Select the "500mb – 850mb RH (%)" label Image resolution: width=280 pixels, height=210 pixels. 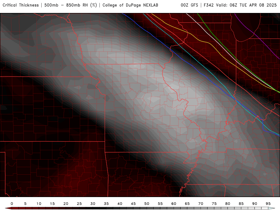point(71,5)
